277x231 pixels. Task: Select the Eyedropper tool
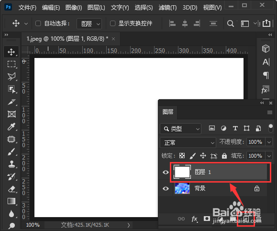click(x=11, y=127)
